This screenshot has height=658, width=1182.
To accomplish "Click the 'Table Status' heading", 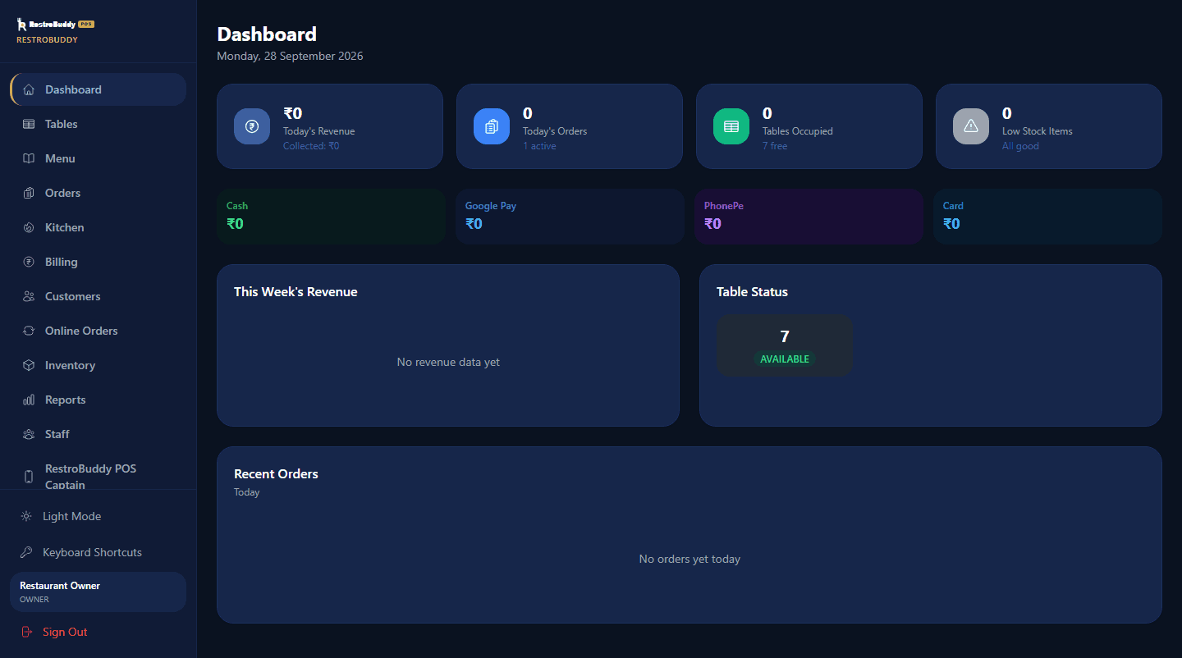I will pos(752,291).
